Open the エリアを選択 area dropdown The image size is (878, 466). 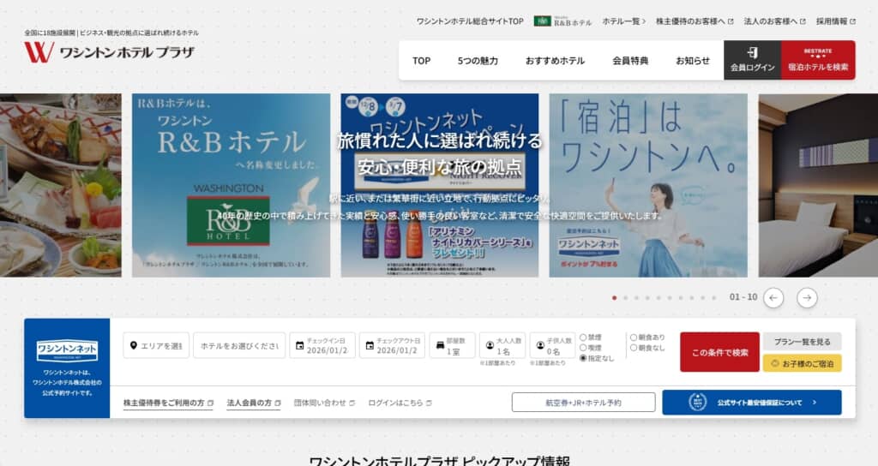155,345
